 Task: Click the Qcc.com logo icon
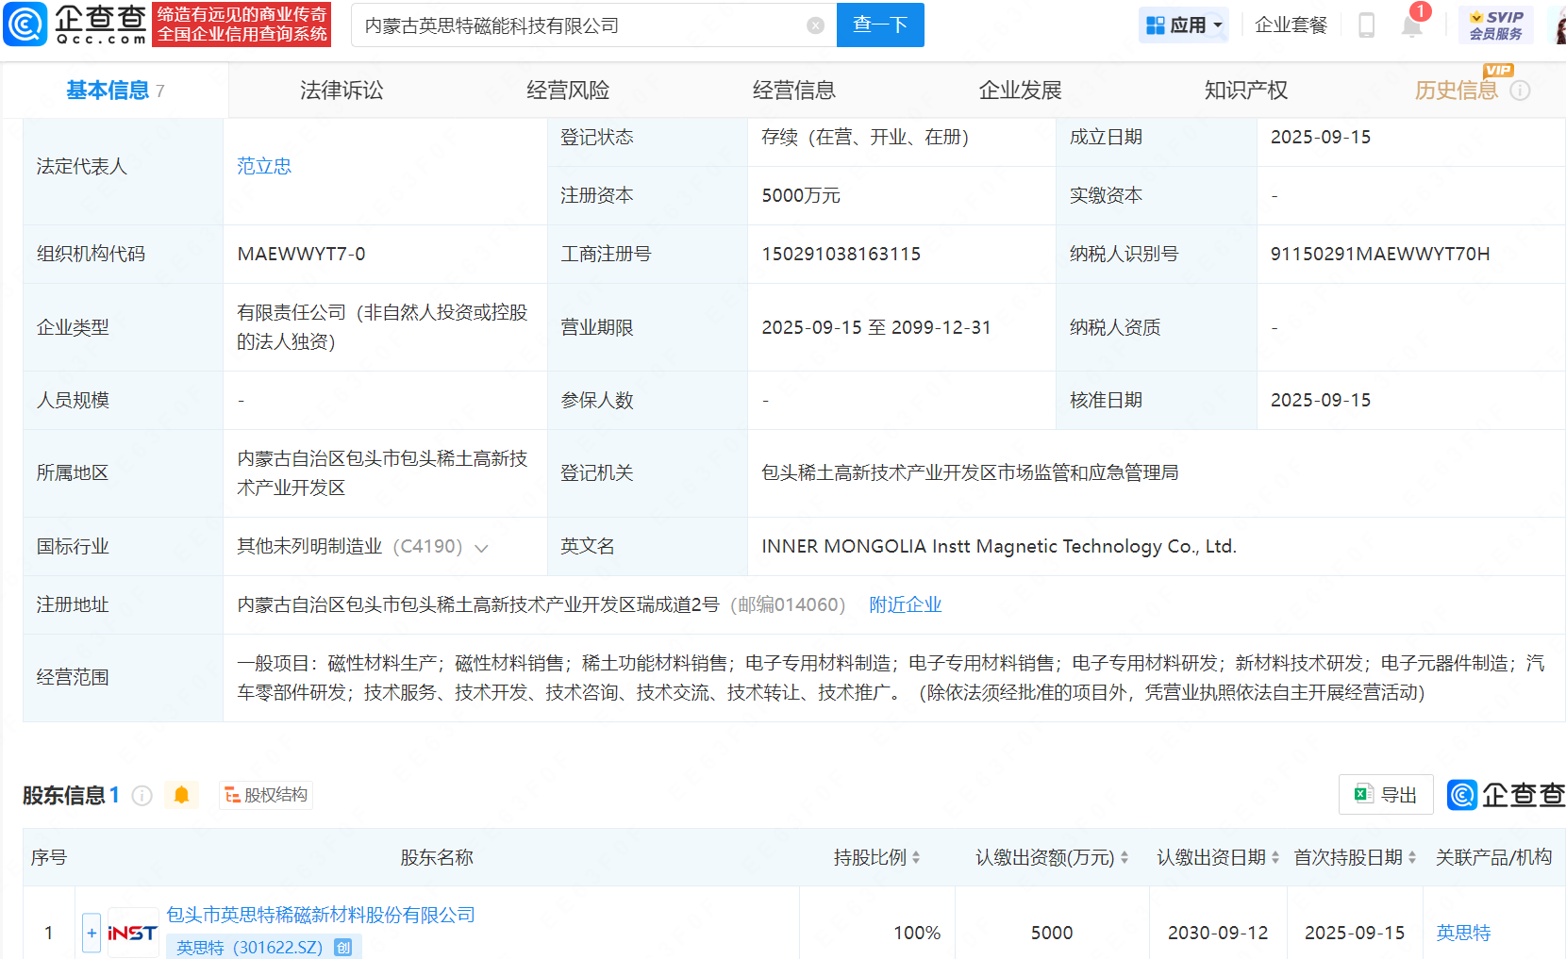tap(25, 25)
